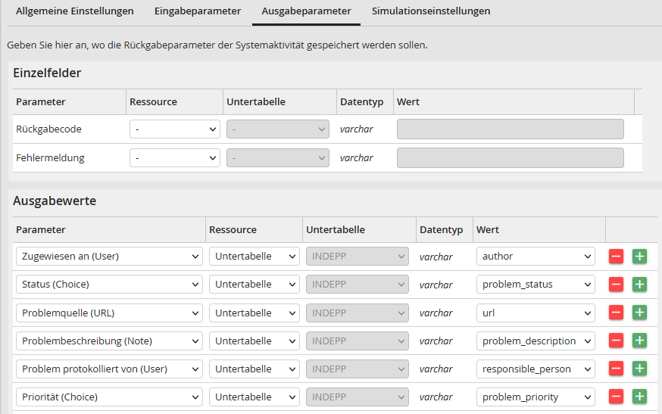
Task: Open the responsible_person value dropdown
Action: coord(536,369)
